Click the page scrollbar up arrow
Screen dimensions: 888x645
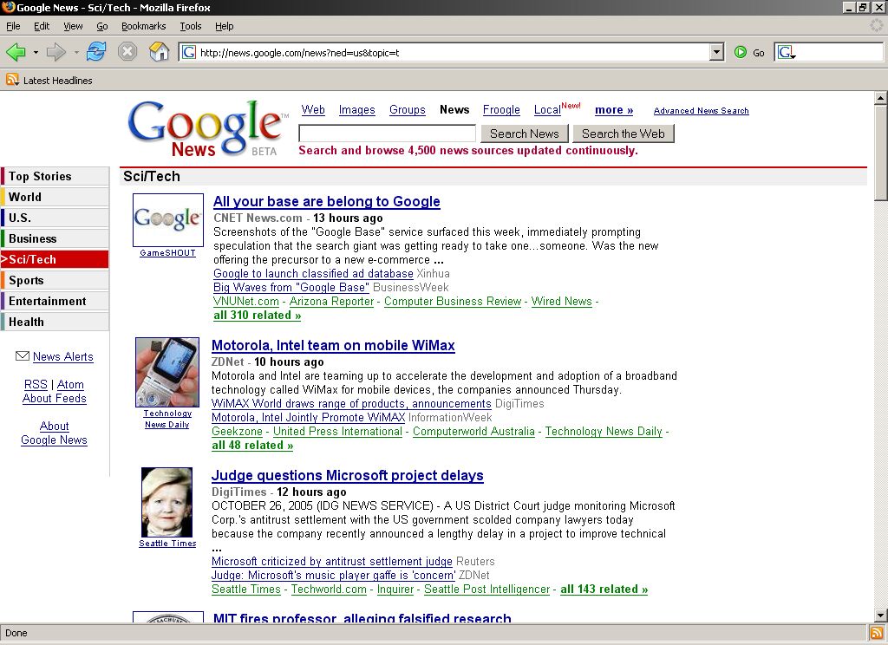881,98
